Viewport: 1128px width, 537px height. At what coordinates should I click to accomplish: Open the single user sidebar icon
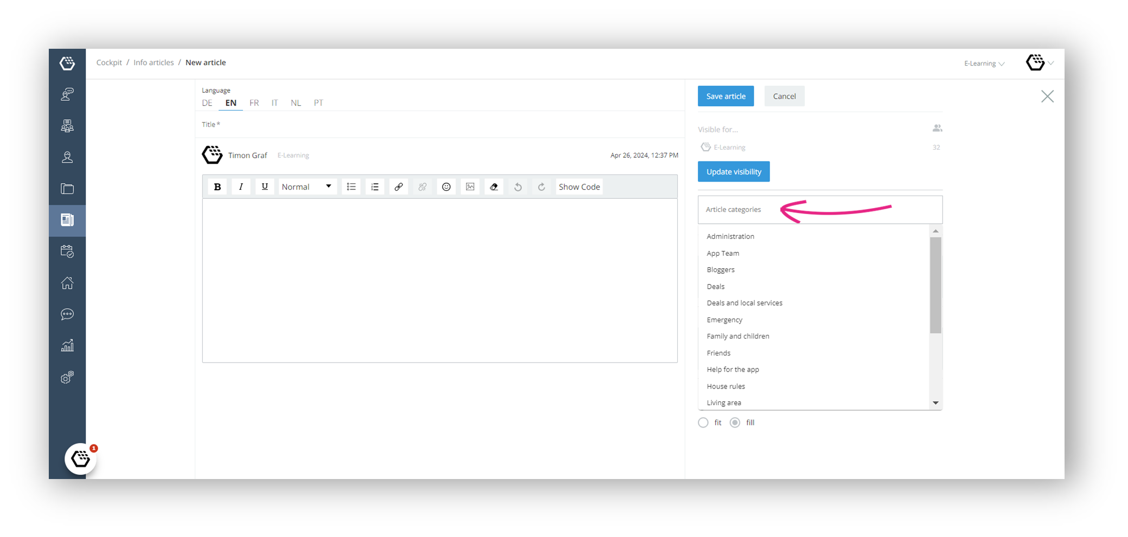67,157
